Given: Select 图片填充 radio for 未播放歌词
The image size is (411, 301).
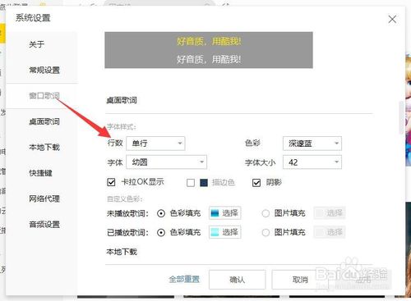Looking at the screenshot, I should click(266, 213).
